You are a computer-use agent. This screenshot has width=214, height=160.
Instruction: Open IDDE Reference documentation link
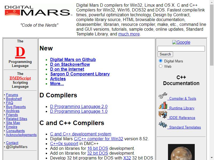pos(182,118)
